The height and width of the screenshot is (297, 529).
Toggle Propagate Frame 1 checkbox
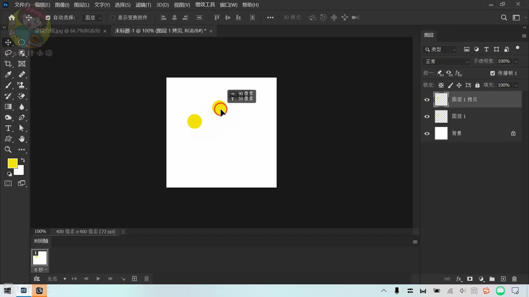[493, 73]
